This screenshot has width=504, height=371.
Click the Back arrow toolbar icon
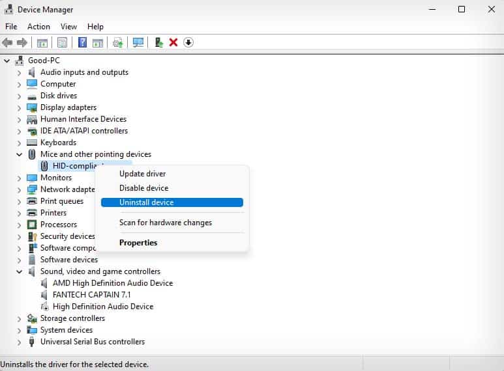click(x=7, y=42)
